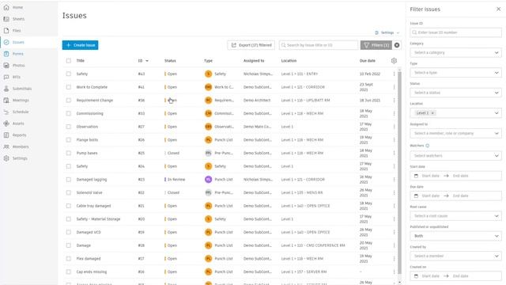The height and width of the screenshot is (285, 506).
Task: Open row menu for issue #43
Action: pos(394,74)
